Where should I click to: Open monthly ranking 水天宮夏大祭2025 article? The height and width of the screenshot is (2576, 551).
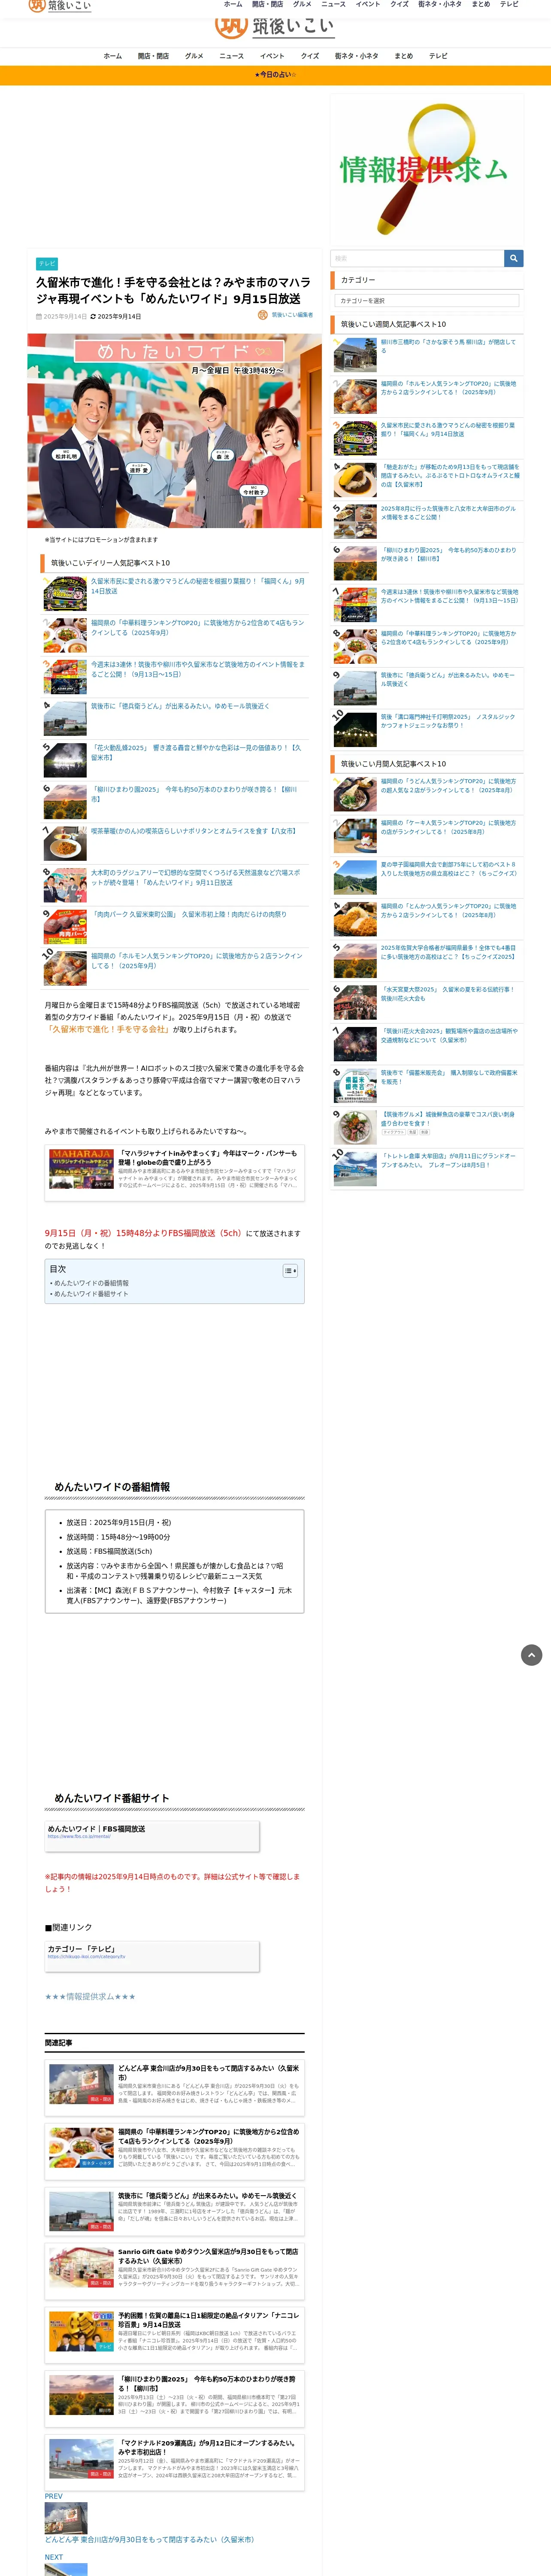click(x=449, y=994)
